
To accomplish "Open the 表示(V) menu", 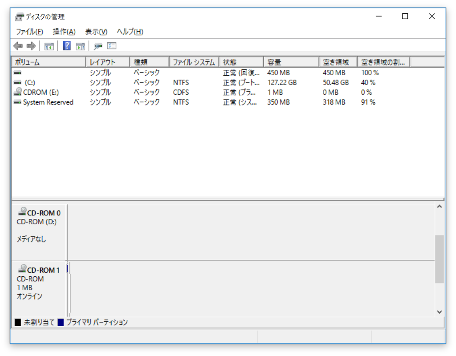I will click(x=96, y=32).
